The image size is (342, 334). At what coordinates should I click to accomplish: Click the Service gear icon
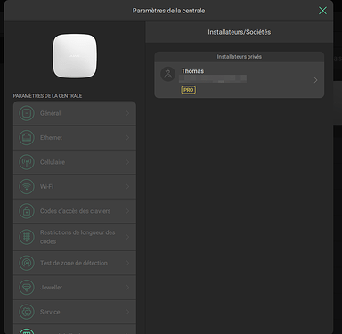[27, 312]
